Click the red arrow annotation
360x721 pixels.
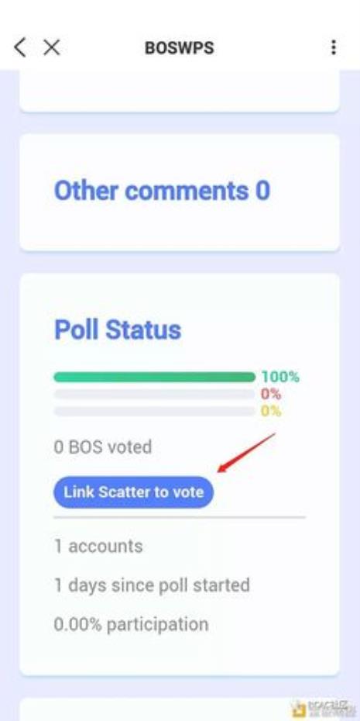click(x=247, y=453)
